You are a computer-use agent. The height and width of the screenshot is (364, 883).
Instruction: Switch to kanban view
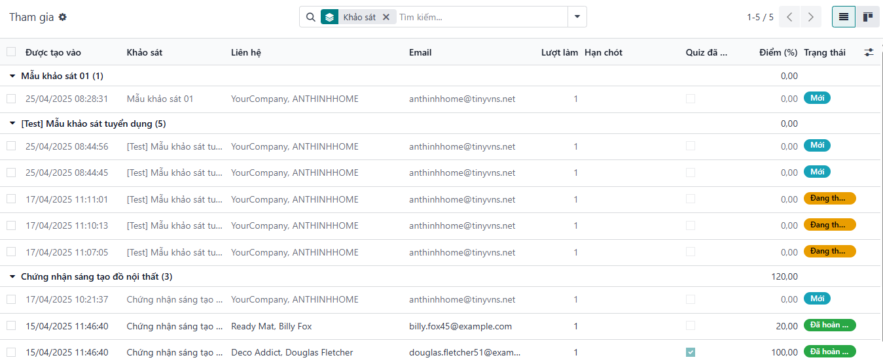tap(868, 17)
